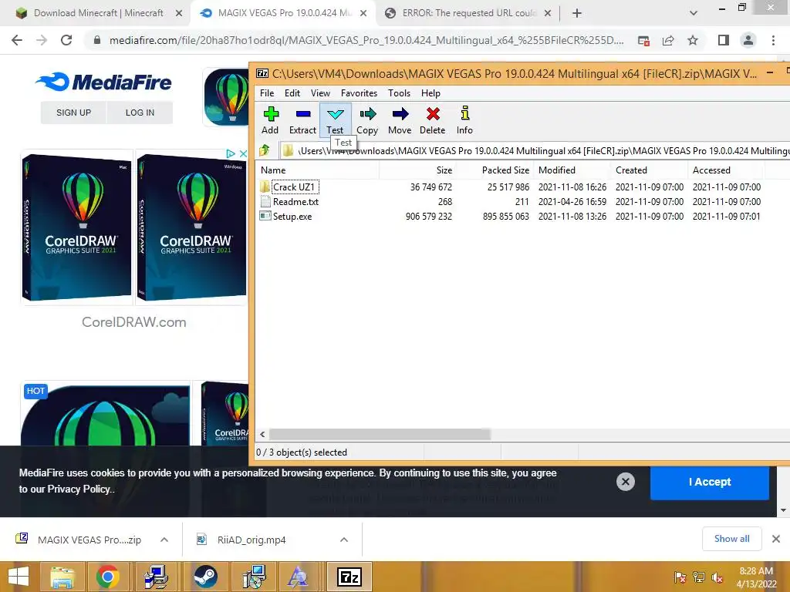This screenshot has width=790, height=592.
Task: Click the horizontal scrollbar in file list
Action: (380, 434)
